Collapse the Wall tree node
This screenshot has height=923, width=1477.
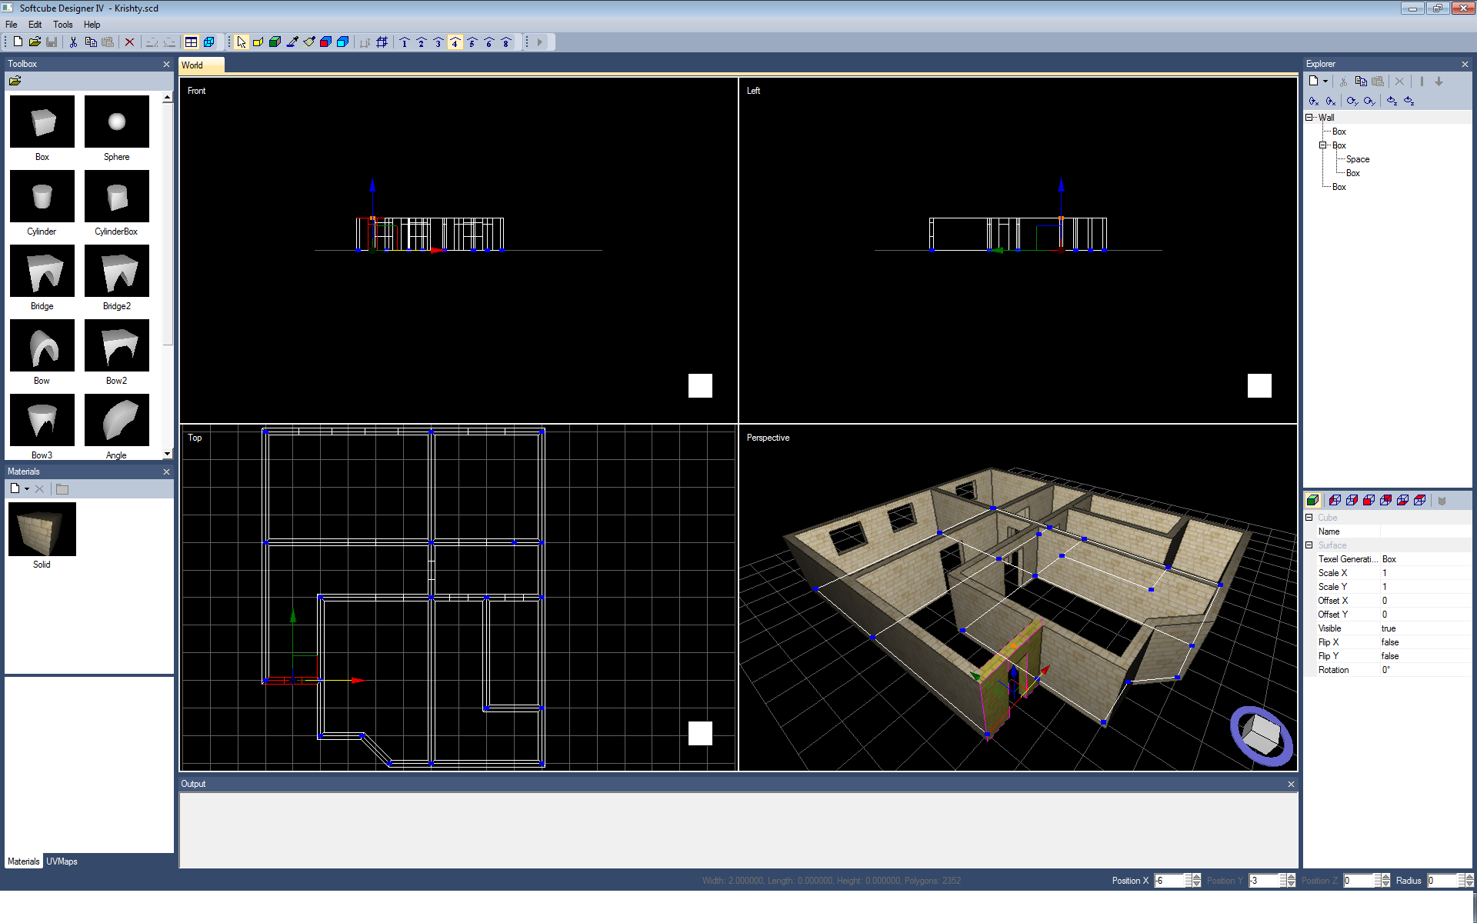(1309, 118)
